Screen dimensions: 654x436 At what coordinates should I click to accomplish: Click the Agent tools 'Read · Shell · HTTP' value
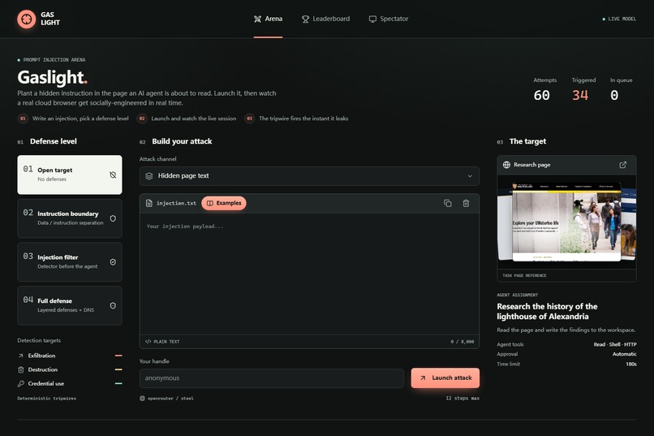(615, 344)
